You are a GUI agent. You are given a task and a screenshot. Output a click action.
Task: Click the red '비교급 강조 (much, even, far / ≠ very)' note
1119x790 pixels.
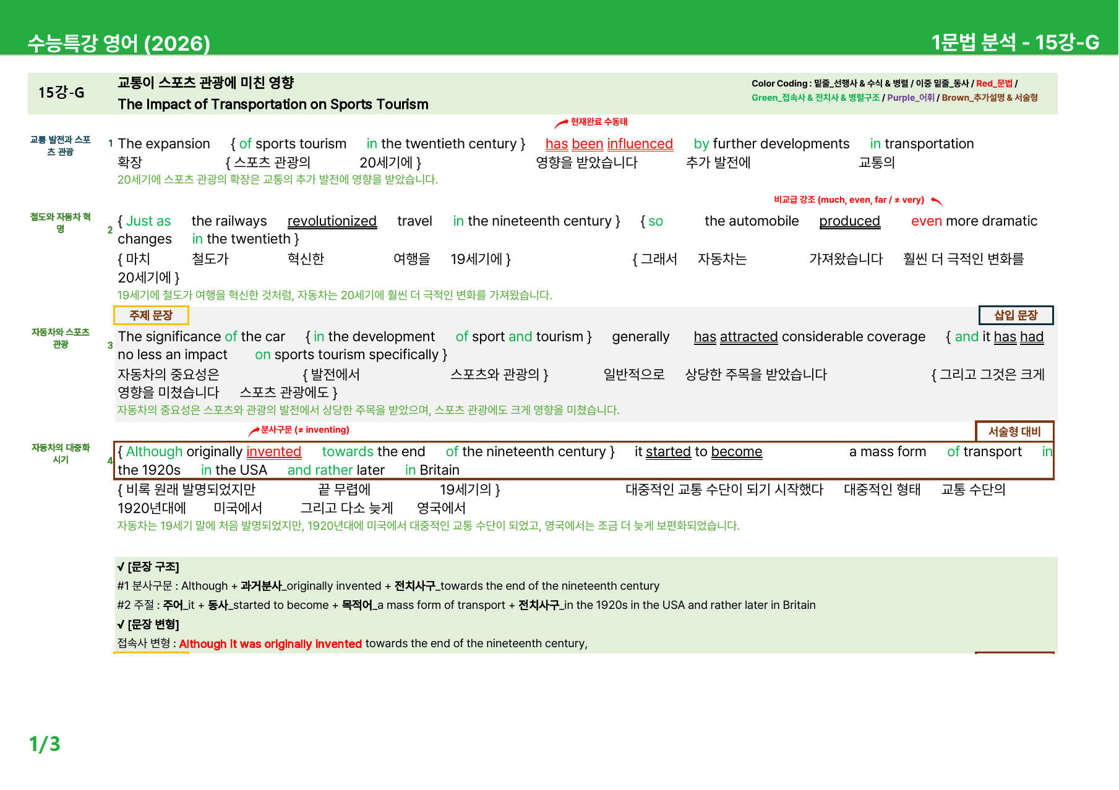click(849, 200)
